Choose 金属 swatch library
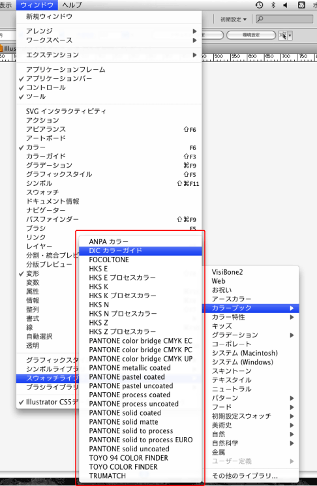The height and width of the screenshot is (486, 317). tap(250, 452)
